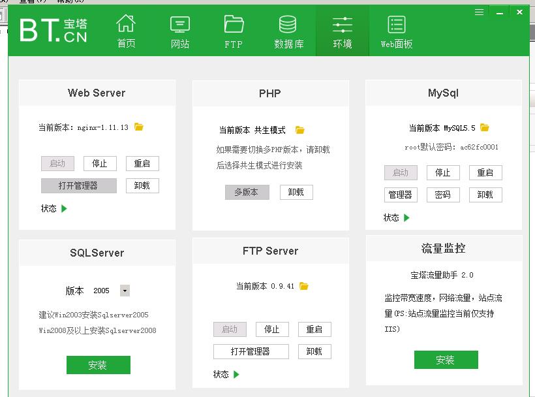Click 启动 in MySql card
The width and height of the screenshot is (535, 397).
point(401,173)
